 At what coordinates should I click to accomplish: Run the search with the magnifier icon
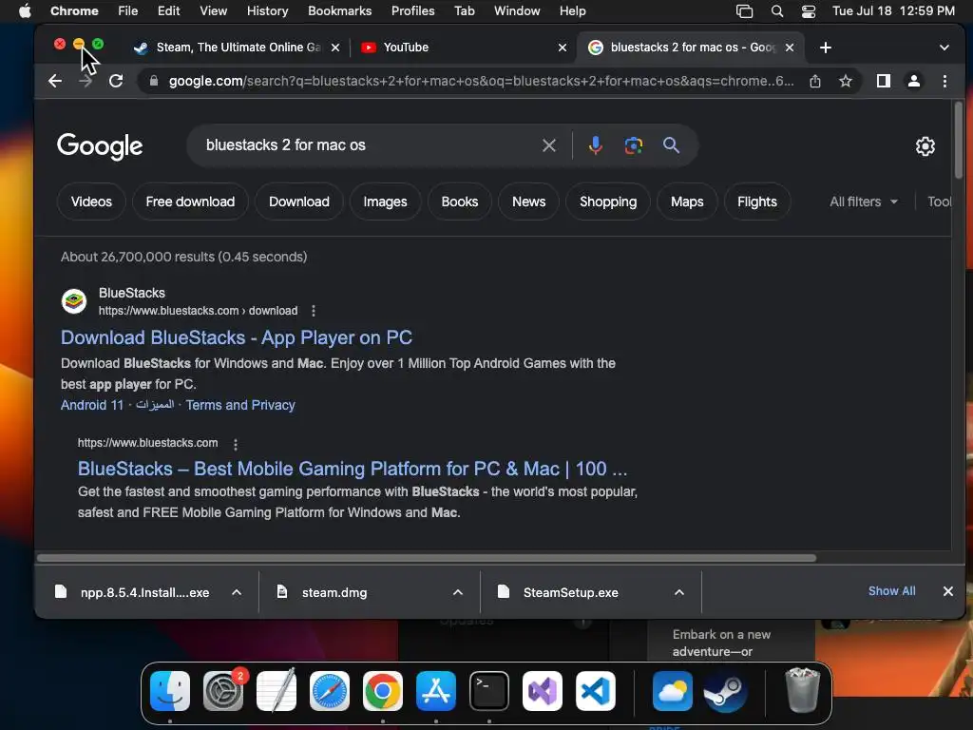[671, 145]
